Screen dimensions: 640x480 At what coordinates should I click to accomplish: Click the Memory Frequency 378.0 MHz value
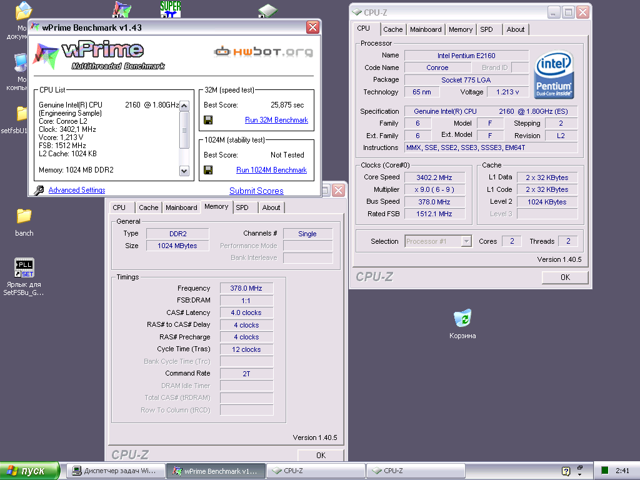tap(246, 288)
